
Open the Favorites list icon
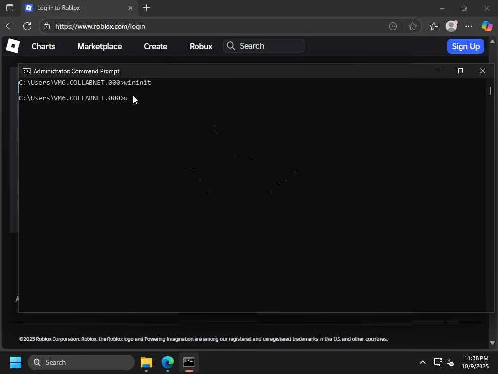[x=433, y=26]
